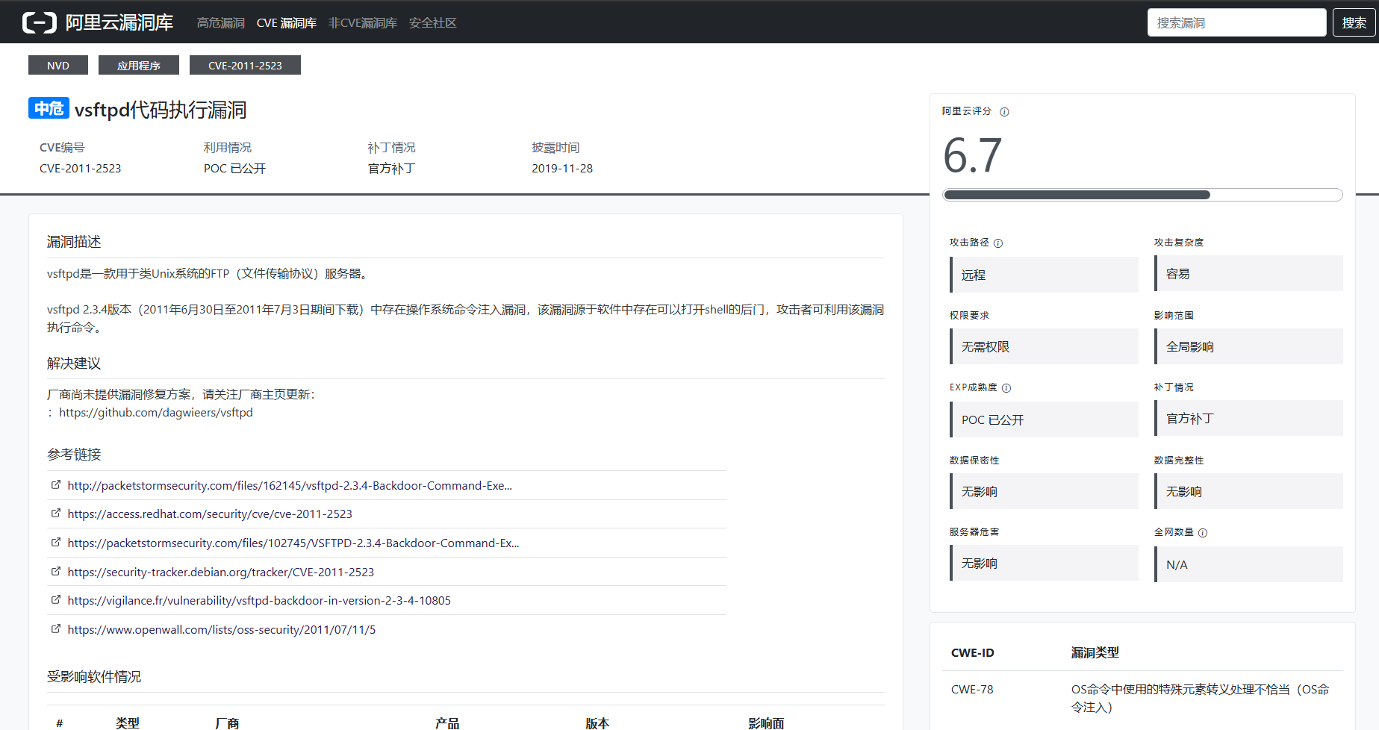Click the 参考链接 section heading
This screenshot has height=730, width=1379.
click(74, 455)
